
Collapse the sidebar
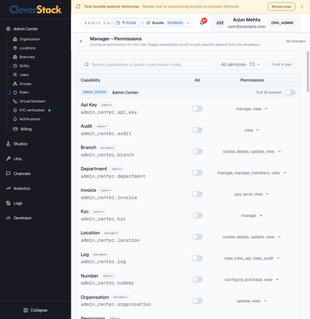pos(36,310)
